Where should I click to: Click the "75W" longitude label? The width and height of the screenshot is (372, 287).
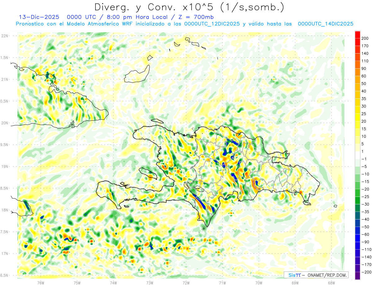pyautogui.click(x=77, y=283)
